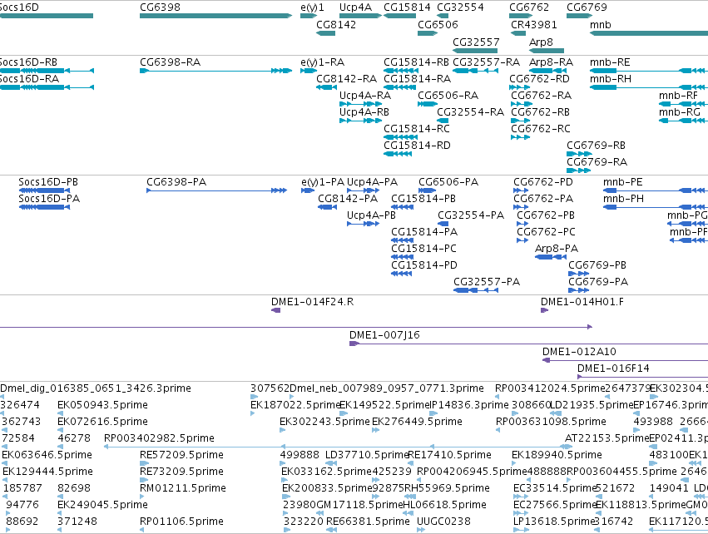Select the Socs16D-RA transcript
Image resolution: width=708 pixels, height=534 pixels.
47,87
